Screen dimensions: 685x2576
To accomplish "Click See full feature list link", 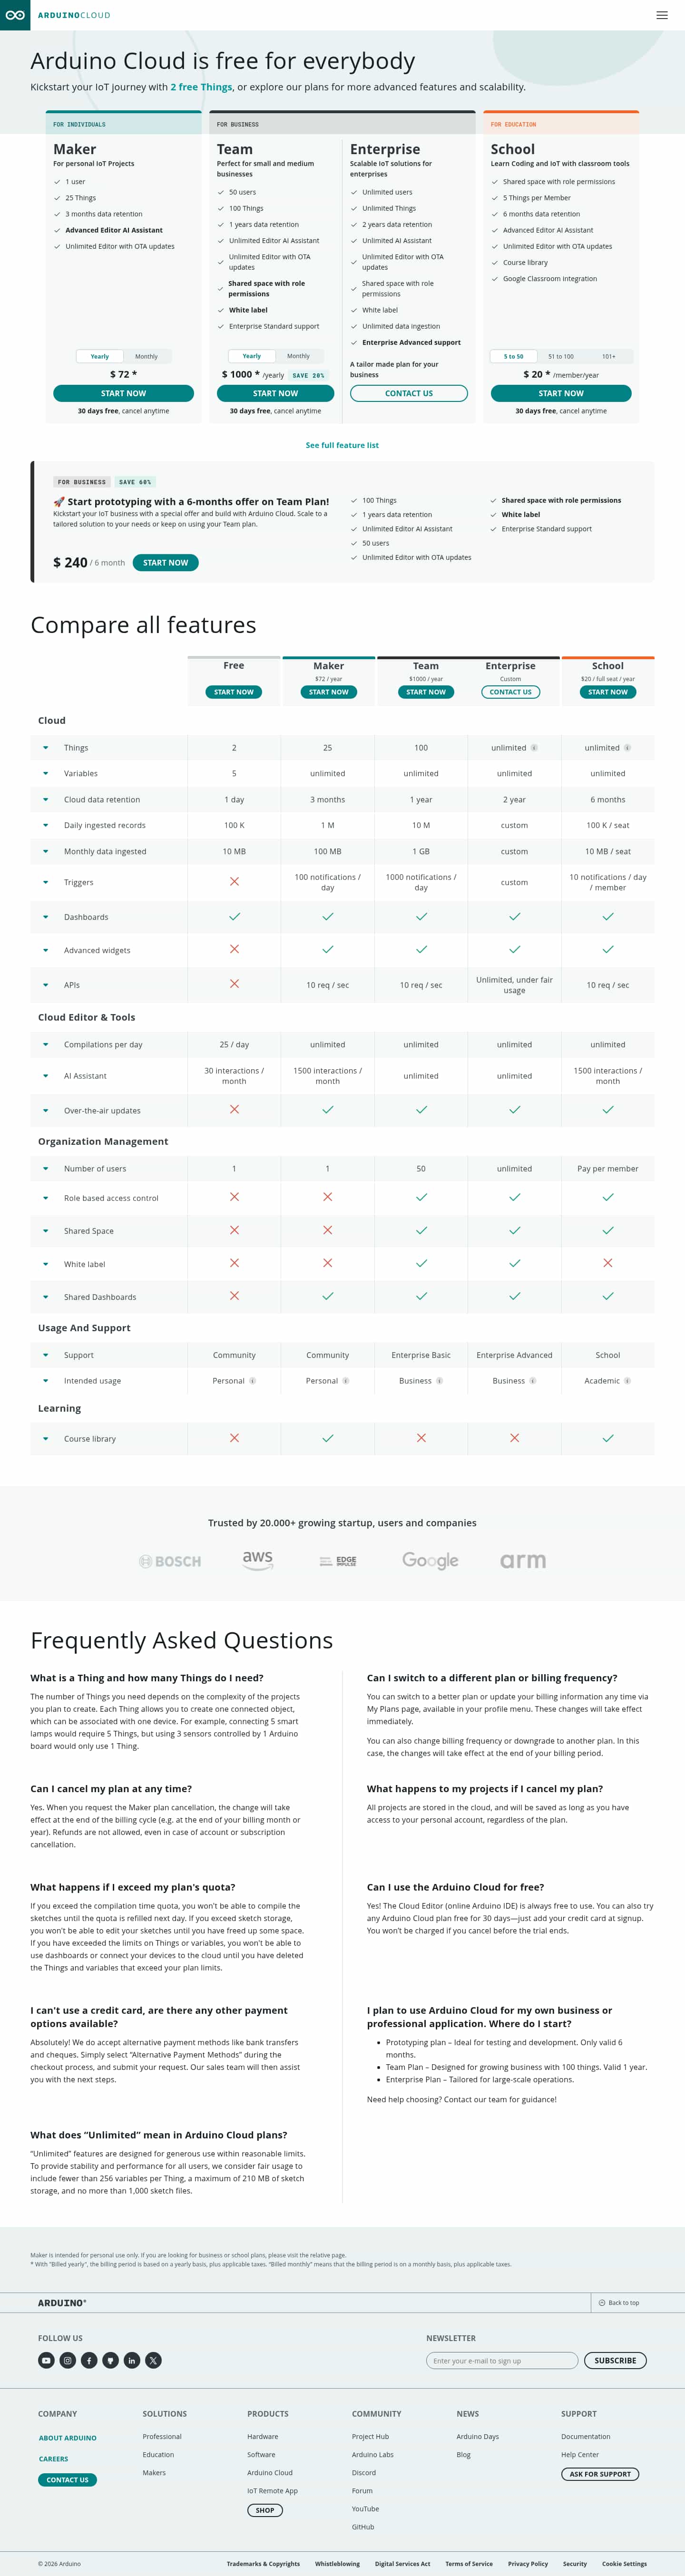I will tap(342, 445).
